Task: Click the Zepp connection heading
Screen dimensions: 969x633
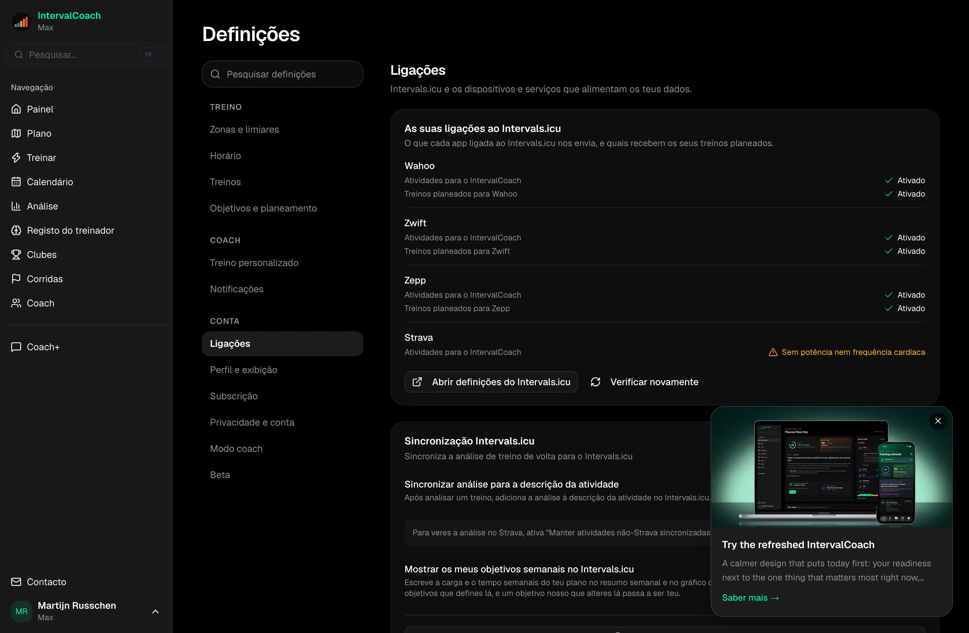Action: coord(415,280)
